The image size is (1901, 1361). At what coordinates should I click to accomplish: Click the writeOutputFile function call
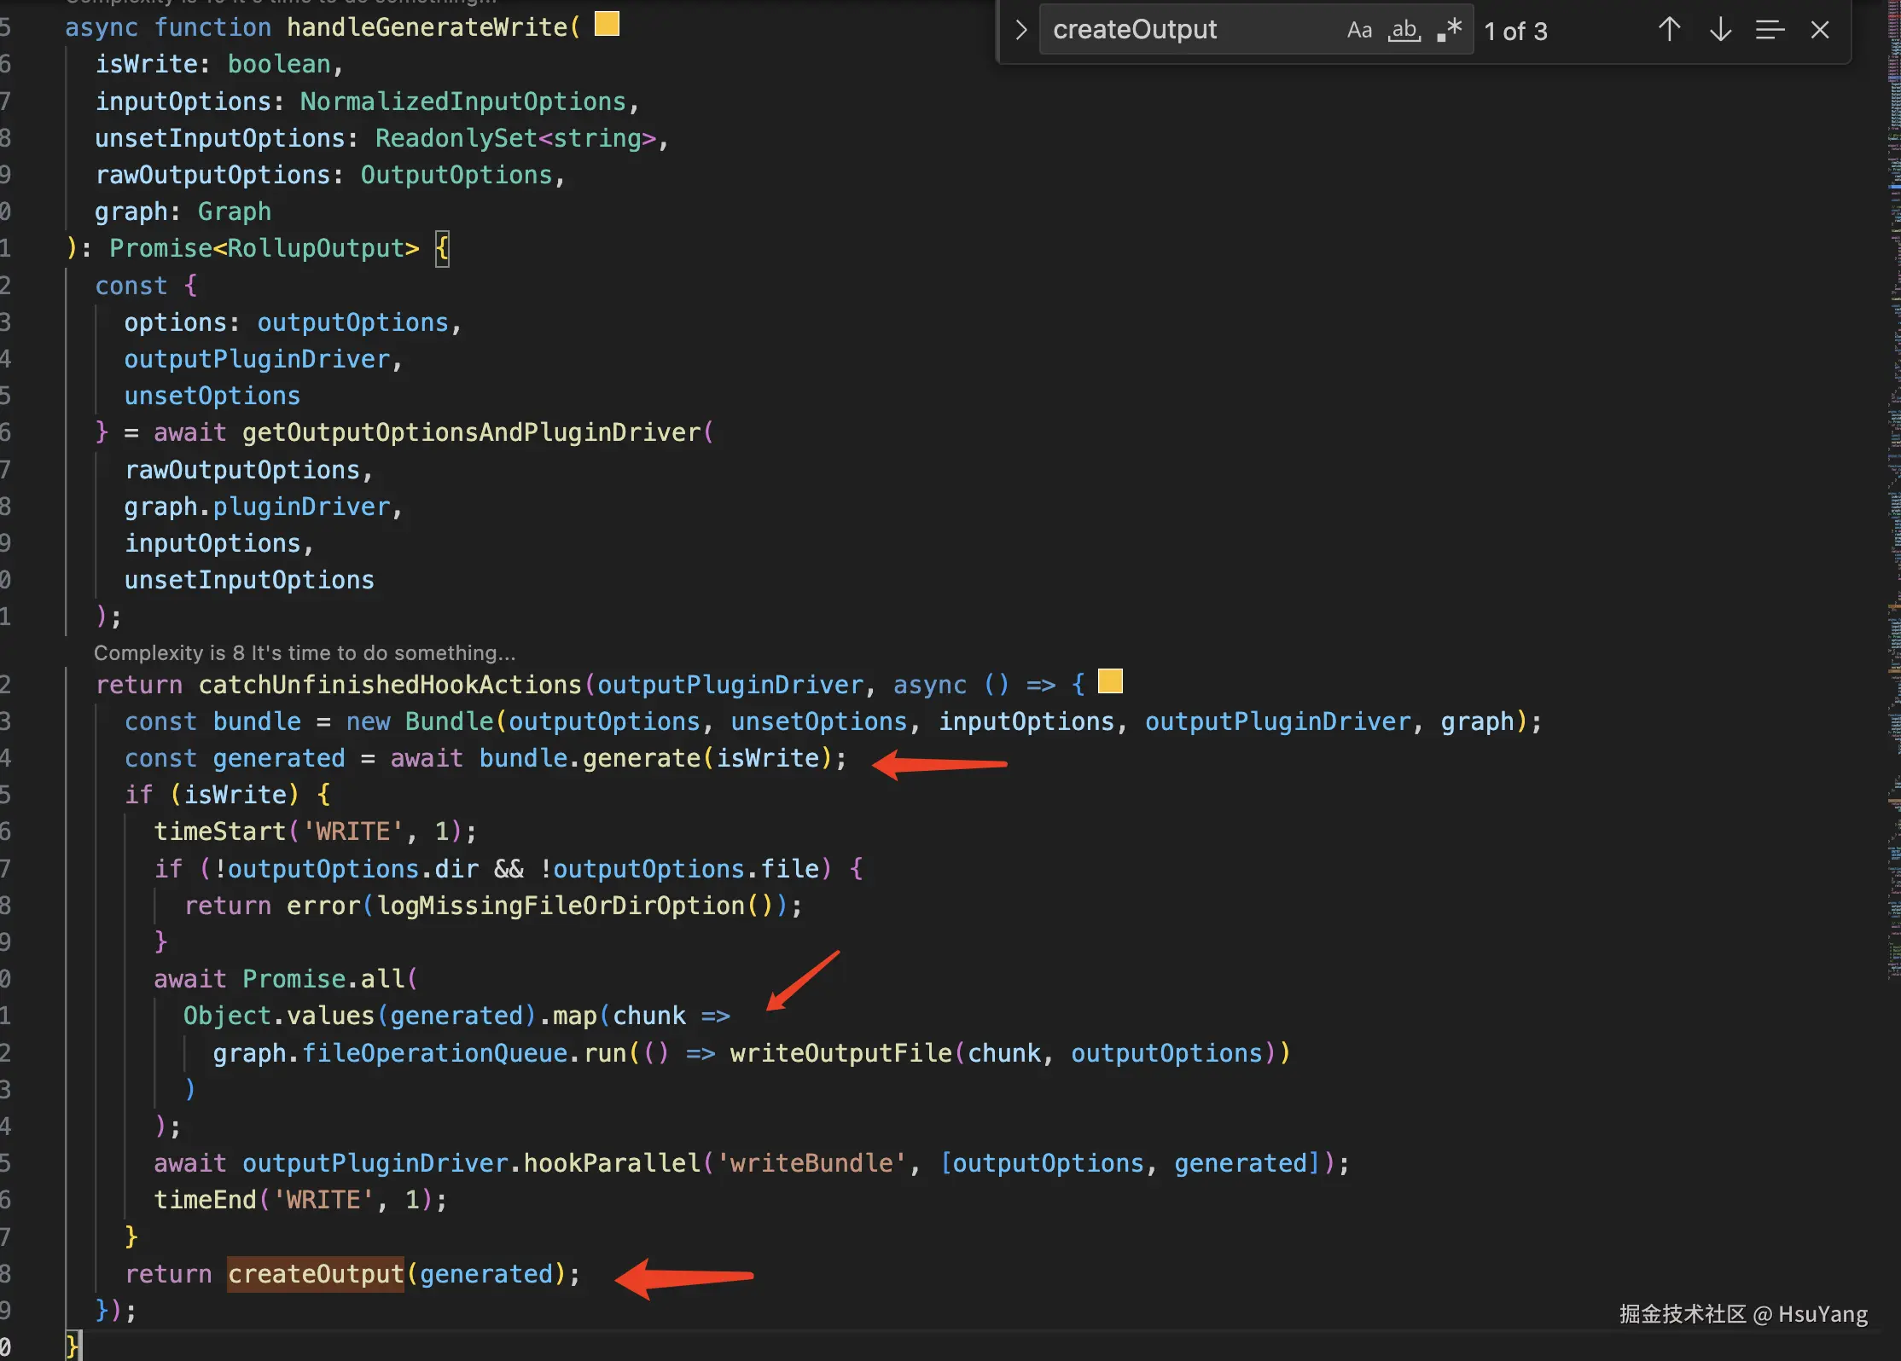click(x=840, y=1053)
